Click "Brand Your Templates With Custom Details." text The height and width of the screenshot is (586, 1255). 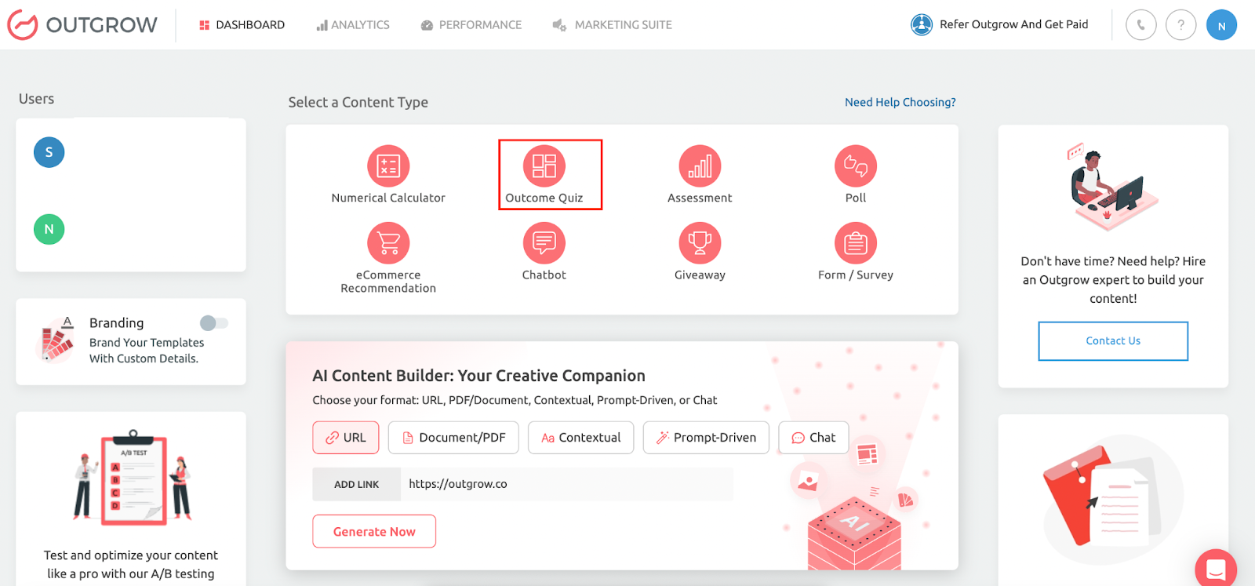click(147, 351)
